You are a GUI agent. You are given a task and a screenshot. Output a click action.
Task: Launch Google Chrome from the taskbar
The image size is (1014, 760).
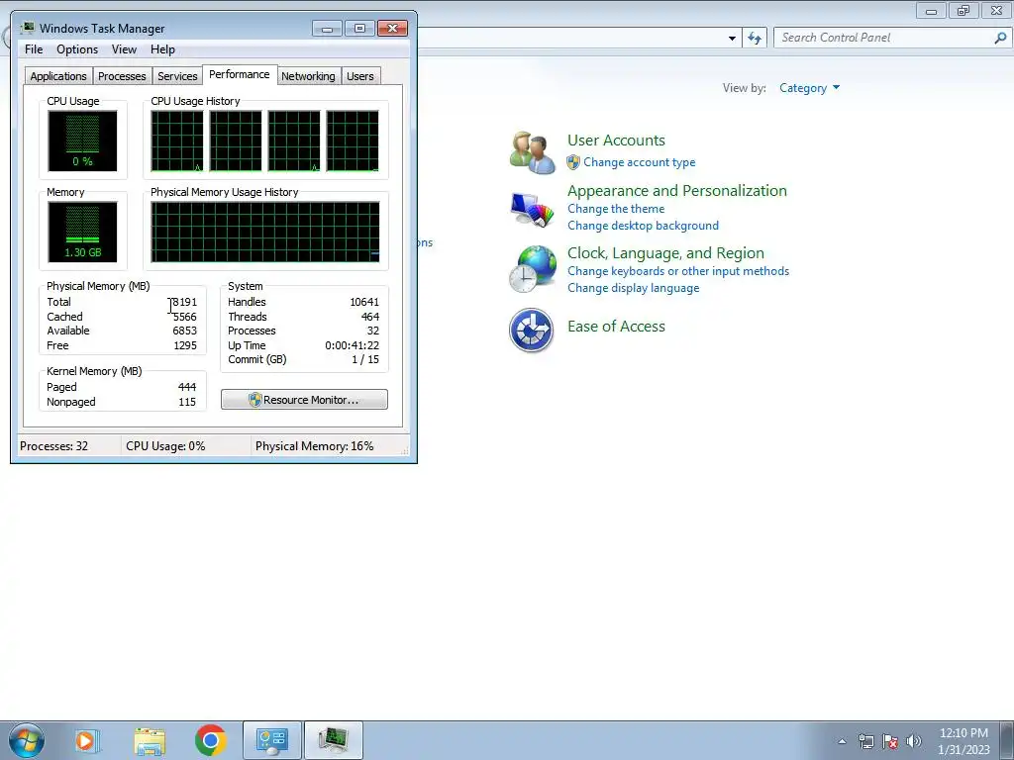click(x=211, y=740)
